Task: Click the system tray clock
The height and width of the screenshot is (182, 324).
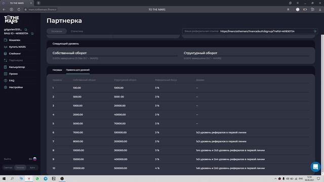Action: [309, 178]
